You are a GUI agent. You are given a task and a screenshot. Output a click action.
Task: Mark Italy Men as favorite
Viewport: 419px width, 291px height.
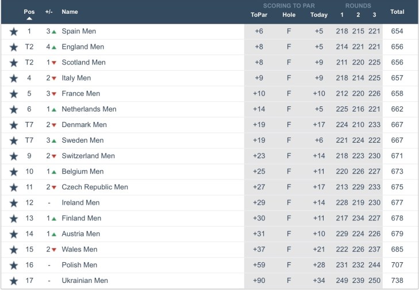[x=14, y=78]
